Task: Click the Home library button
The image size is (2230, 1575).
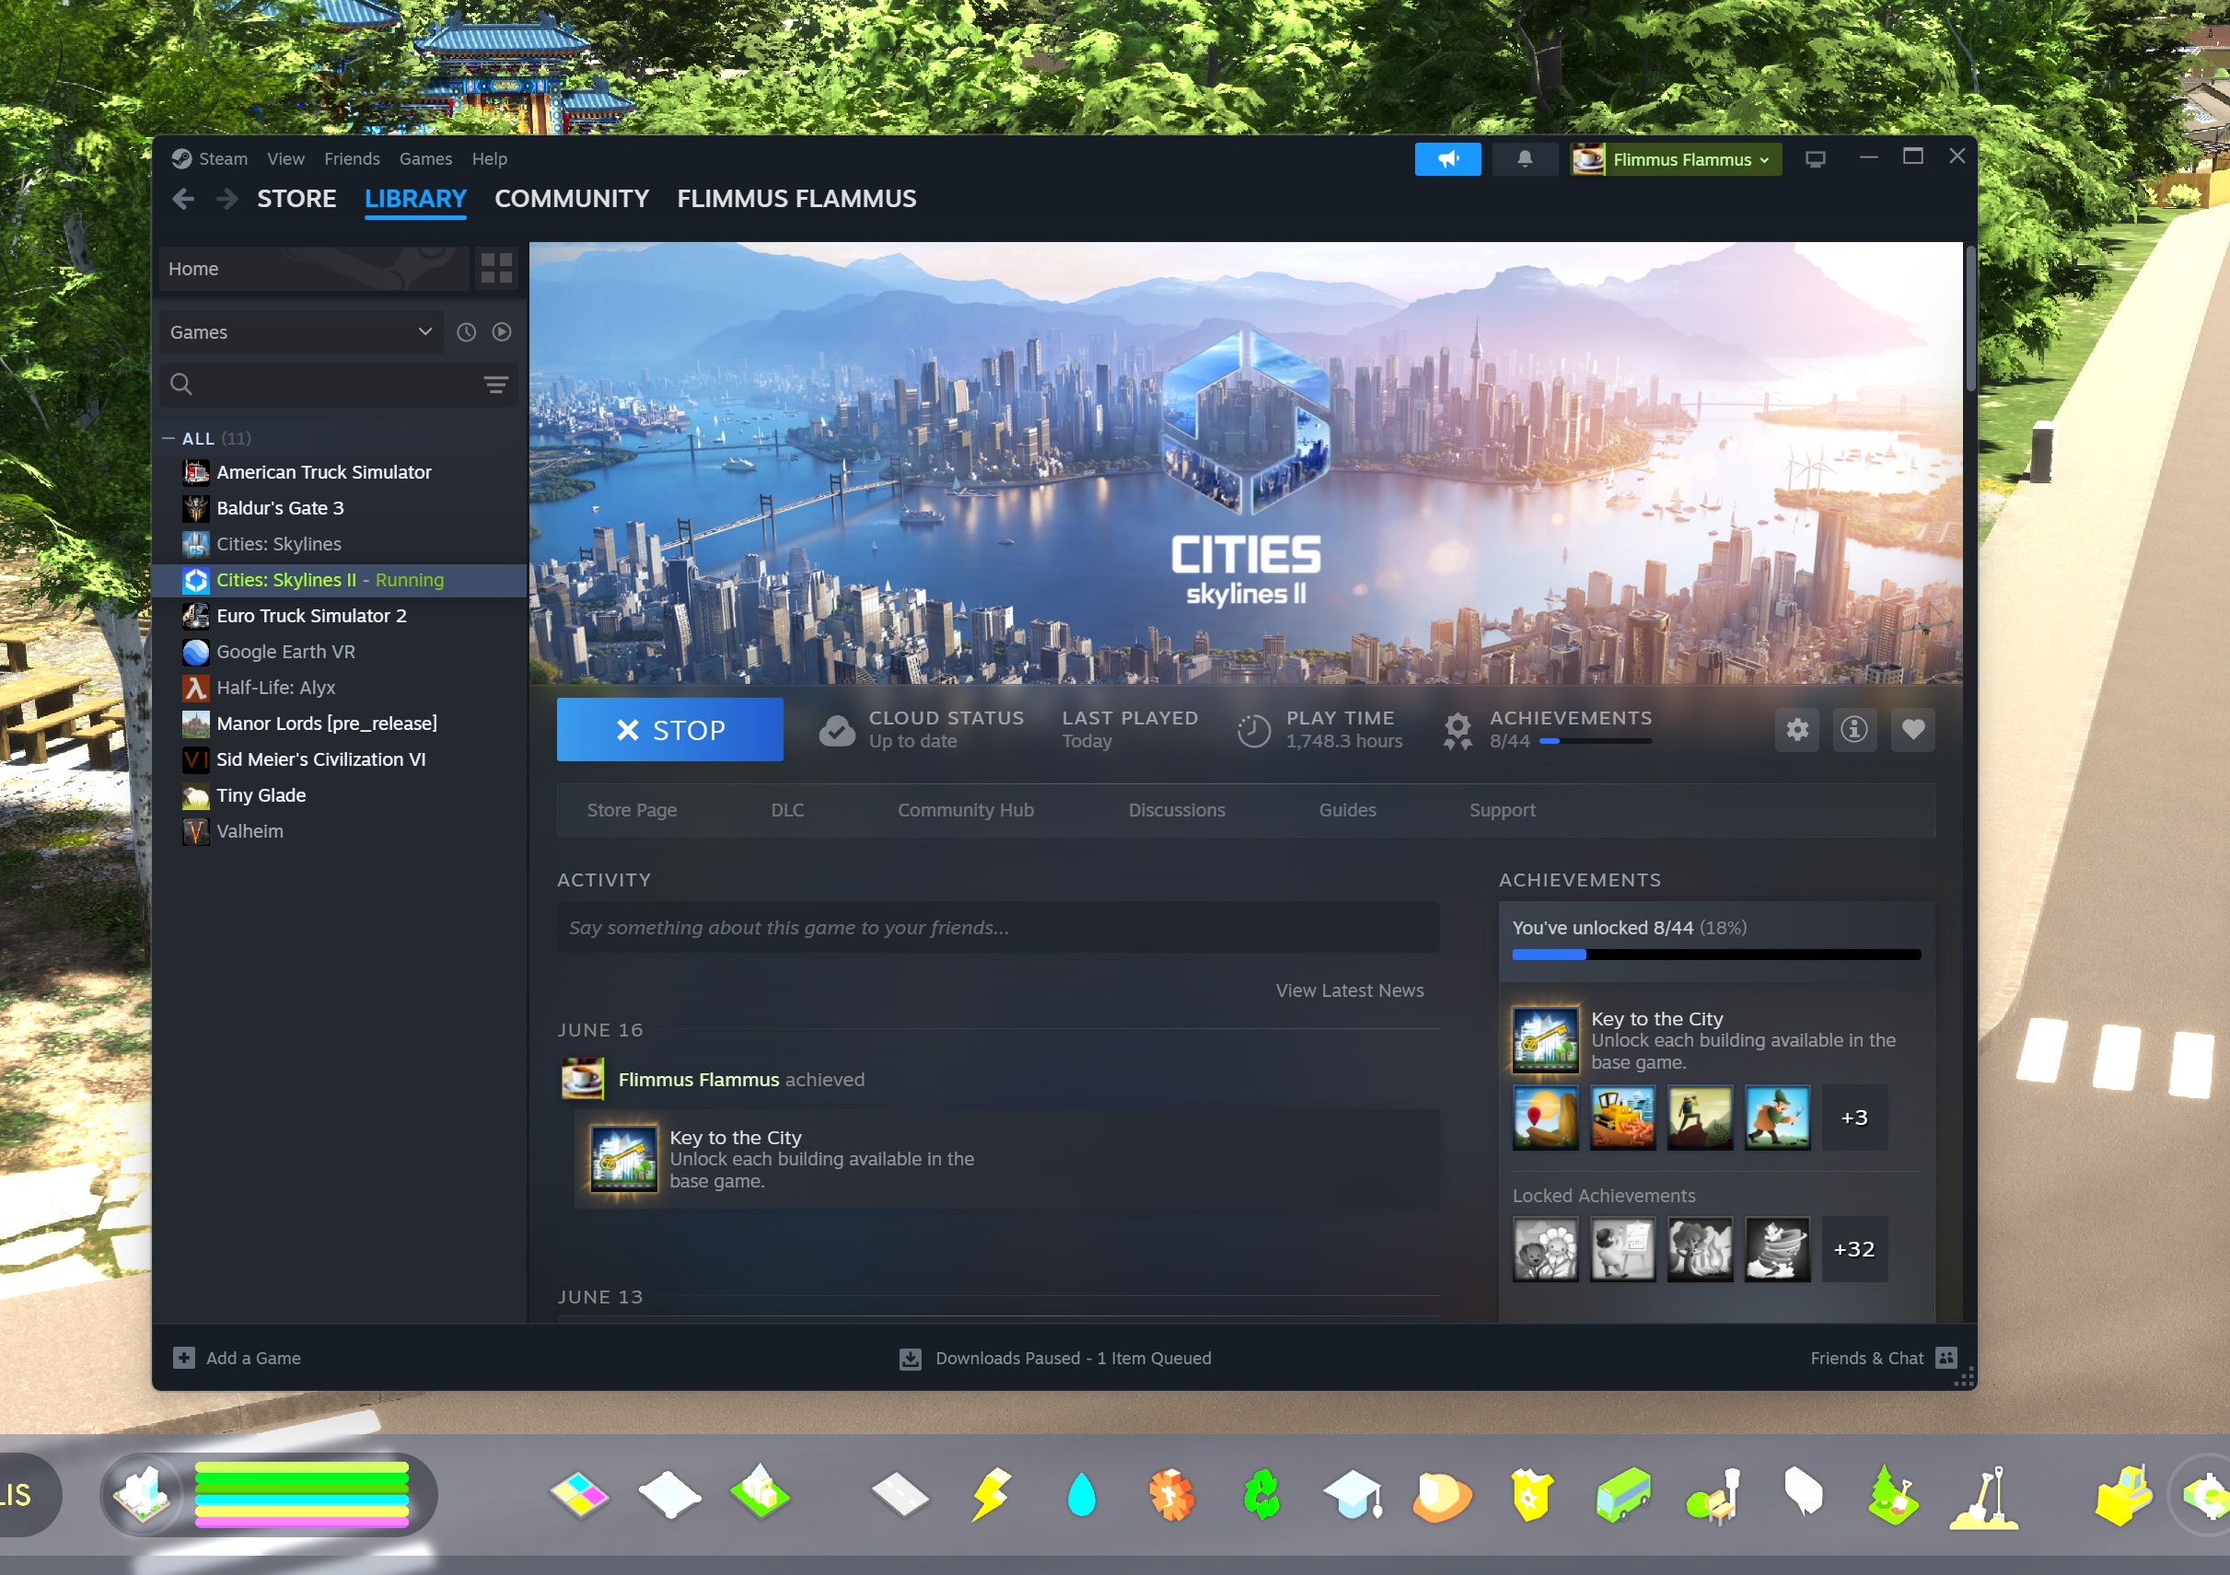Action: [x=314, y=269]
